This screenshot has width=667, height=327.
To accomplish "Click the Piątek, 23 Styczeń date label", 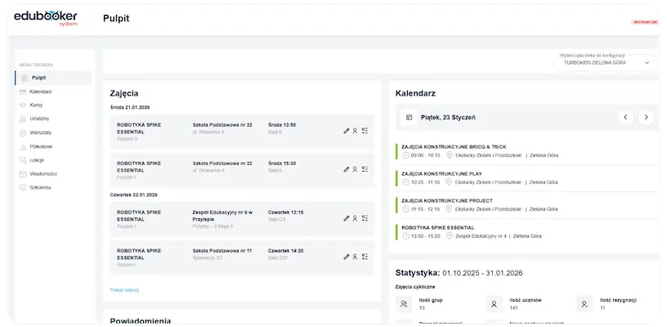I will (449, 118).
